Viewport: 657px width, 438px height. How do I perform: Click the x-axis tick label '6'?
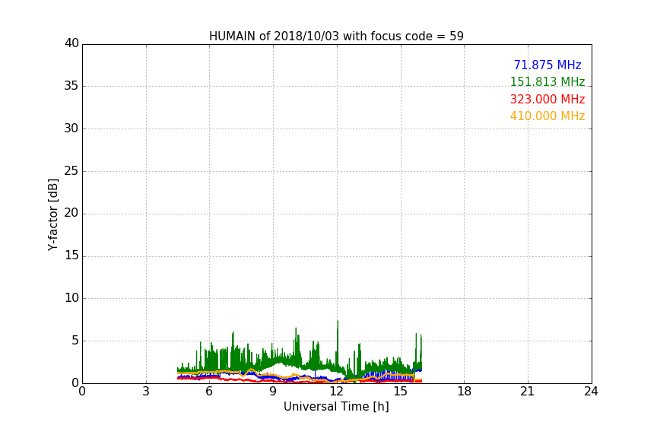pyautogui.click(x=209, y=392)
